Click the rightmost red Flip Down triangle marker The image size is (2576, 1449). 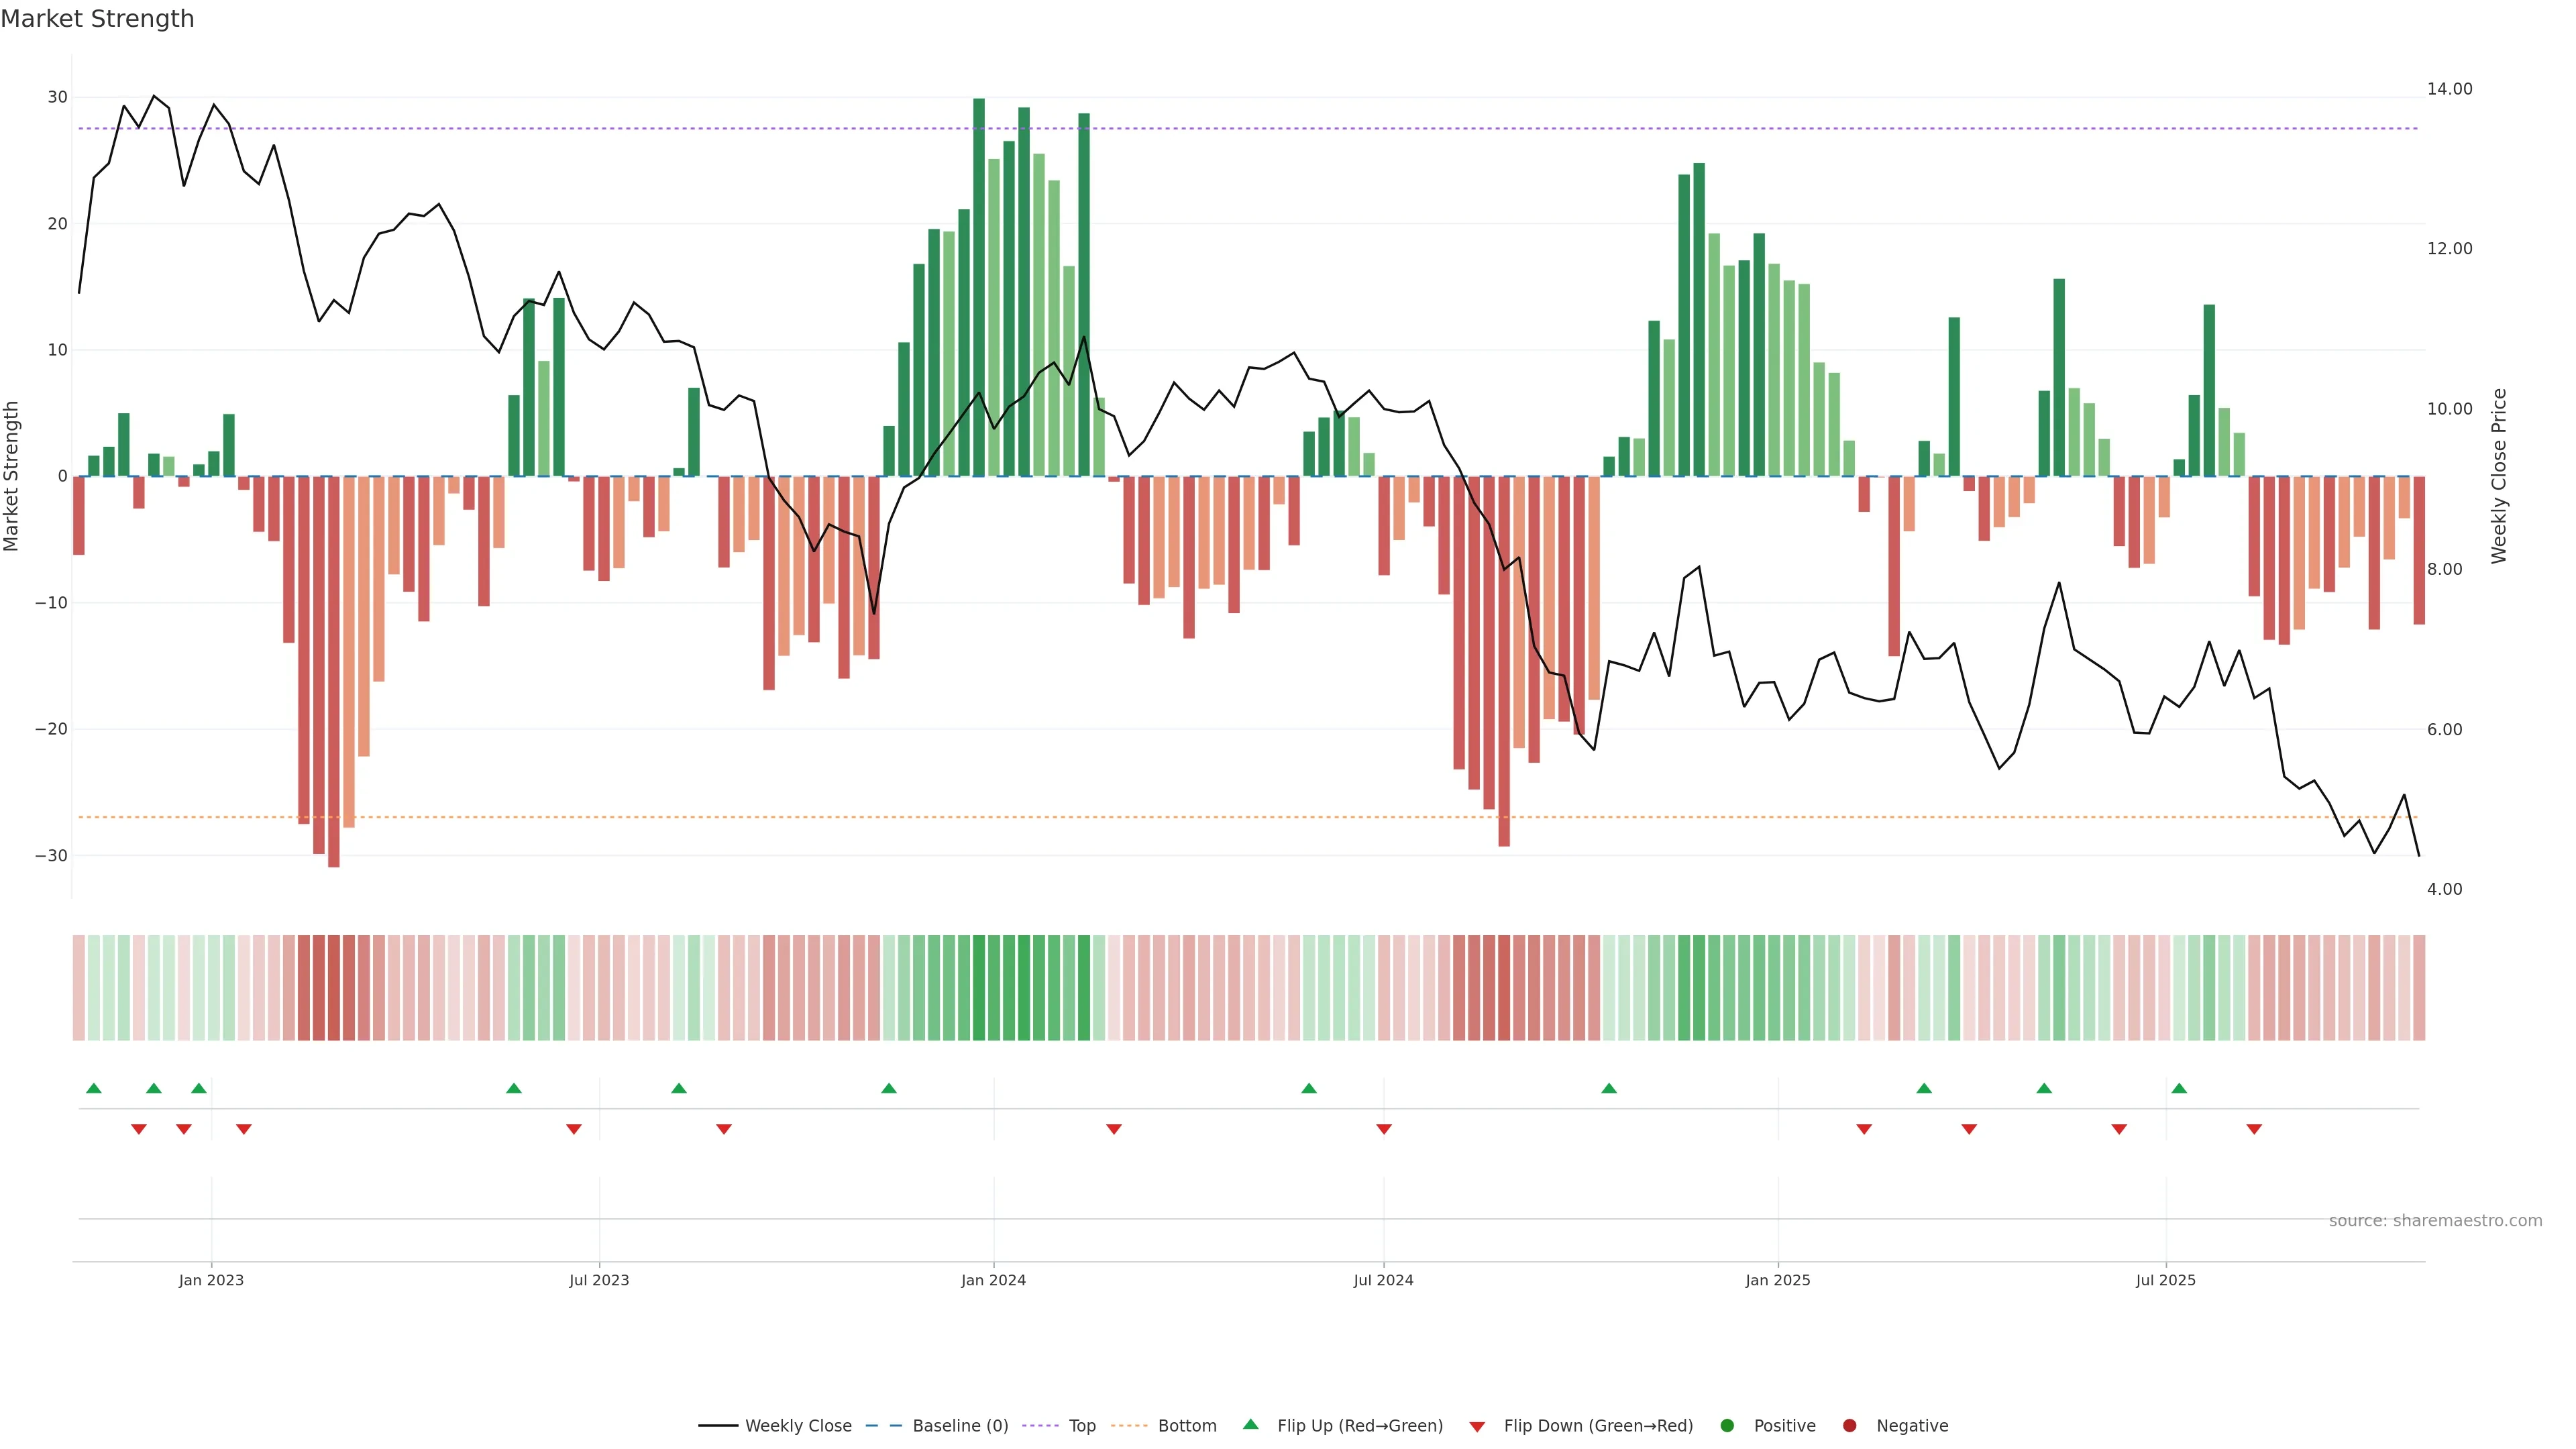[2254, 1129]
